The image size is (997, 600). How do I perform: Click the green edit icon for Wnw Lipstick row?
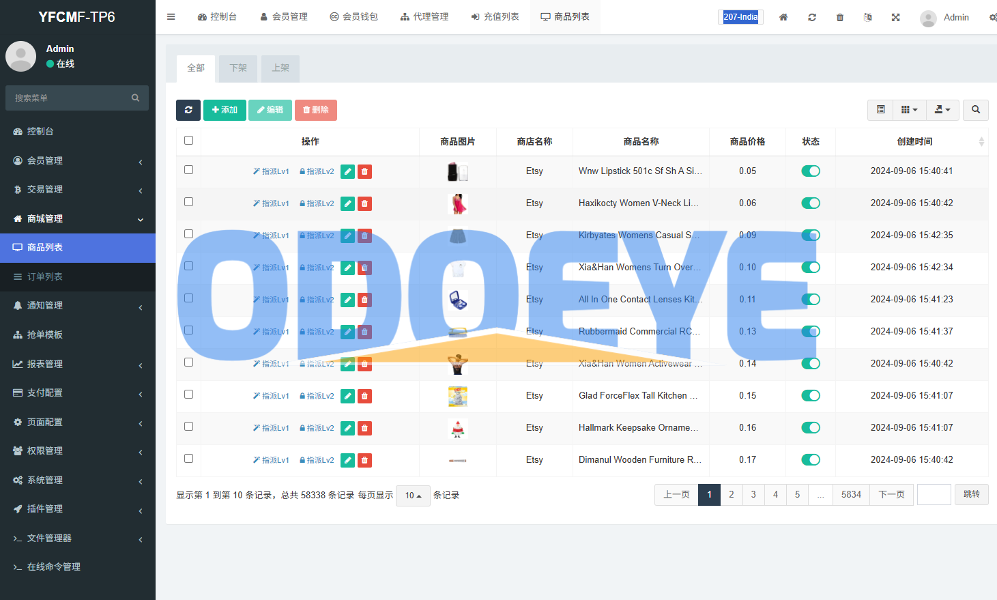[x=347, y=172]
